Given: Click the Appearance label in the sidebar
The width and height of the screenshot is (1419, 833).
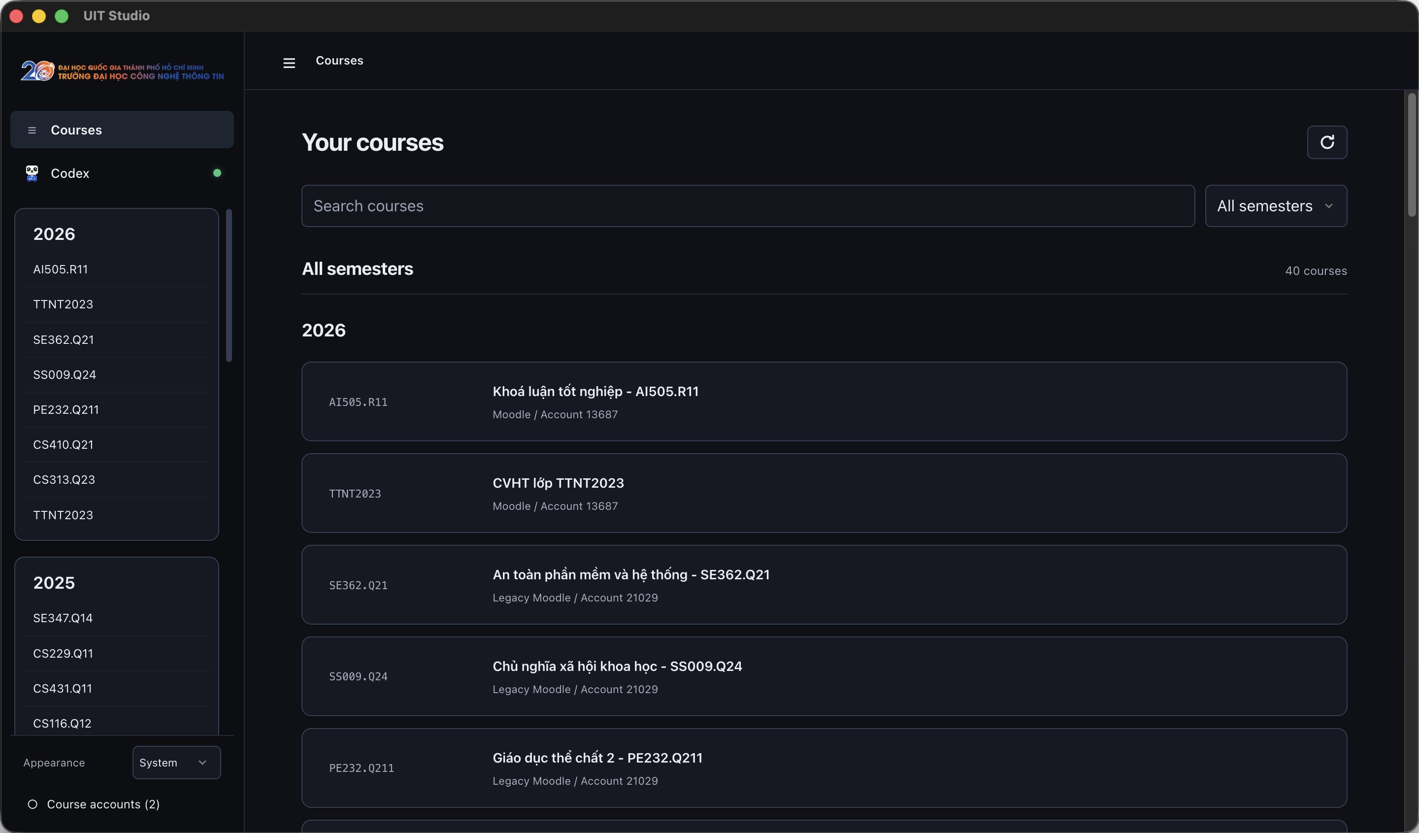Looking at the screenshot, I should pyautogui.click(x=54, y=763).
